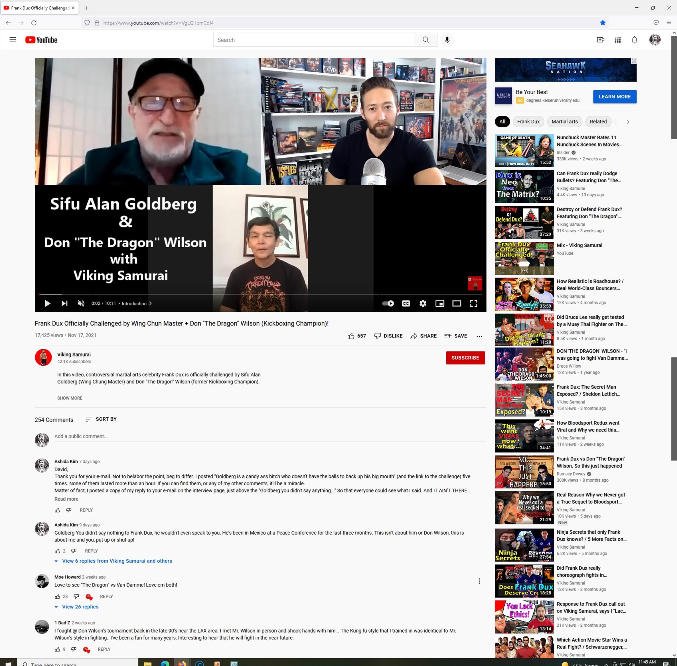Screen dimensions: 677x666
Task: Share the video
Action: (423, 336)
